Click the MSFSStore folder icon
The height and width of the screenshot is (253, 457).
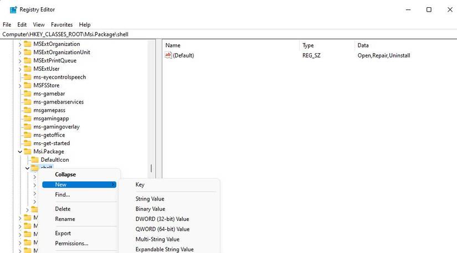[x=27, y=85]
